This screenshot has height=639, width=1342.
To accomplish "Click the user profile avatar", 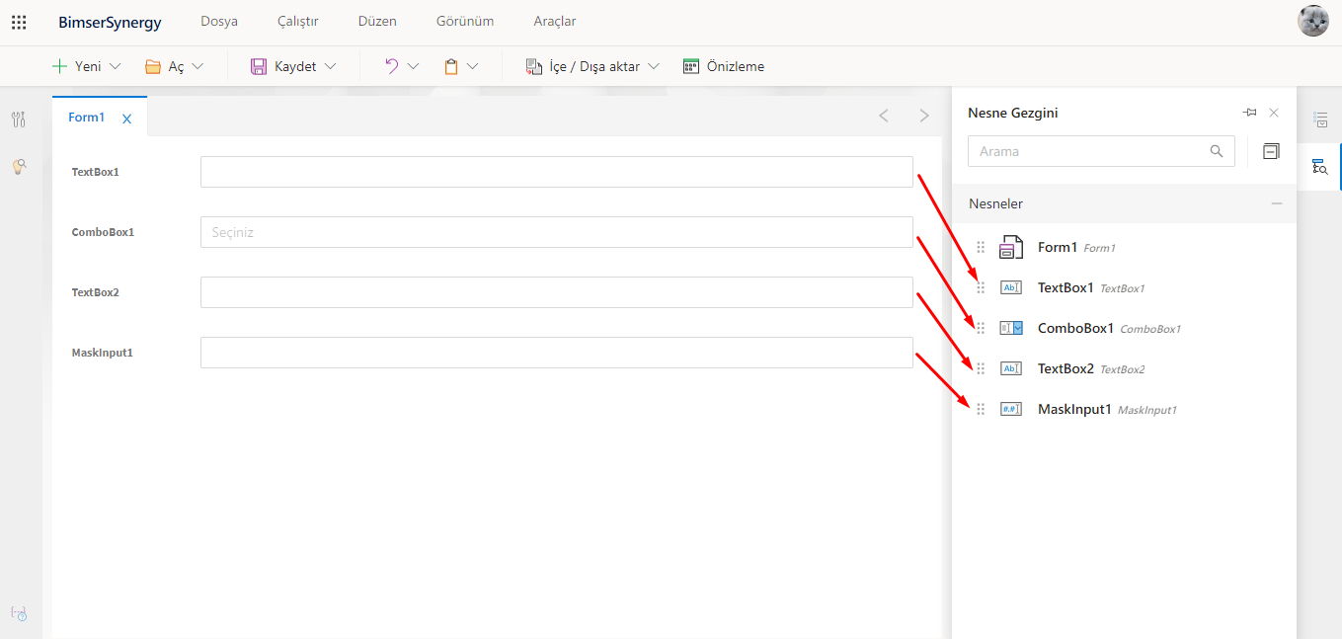I will click(x=1312, y=21).
